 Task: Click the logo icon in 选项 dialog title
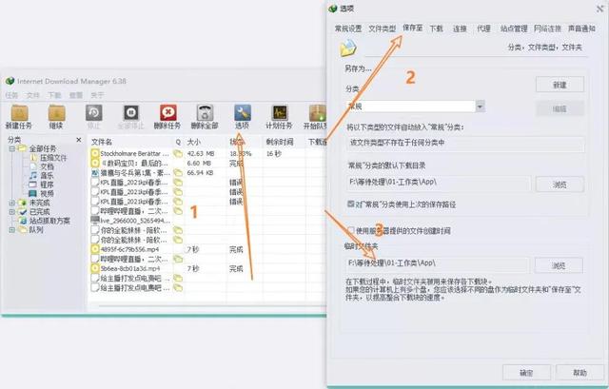pos(332,9)
